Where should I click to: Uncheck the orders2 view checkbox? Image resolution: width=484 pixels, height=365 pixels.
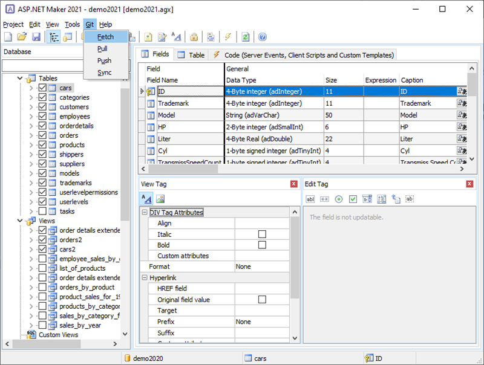[x=42, y=239]
